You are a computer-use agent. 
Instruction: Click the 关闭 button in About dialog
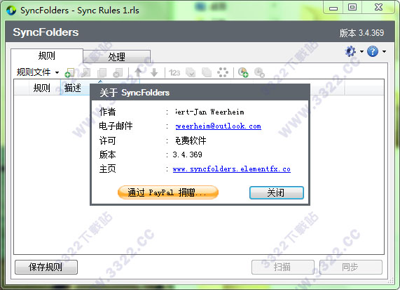pos(277,192)
